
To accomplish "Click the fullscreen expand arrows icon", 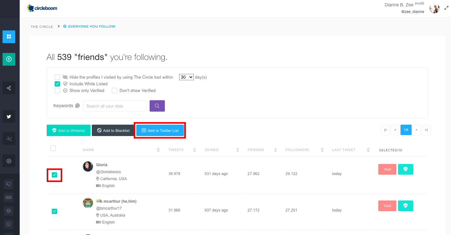I will (x=446, y=8).
